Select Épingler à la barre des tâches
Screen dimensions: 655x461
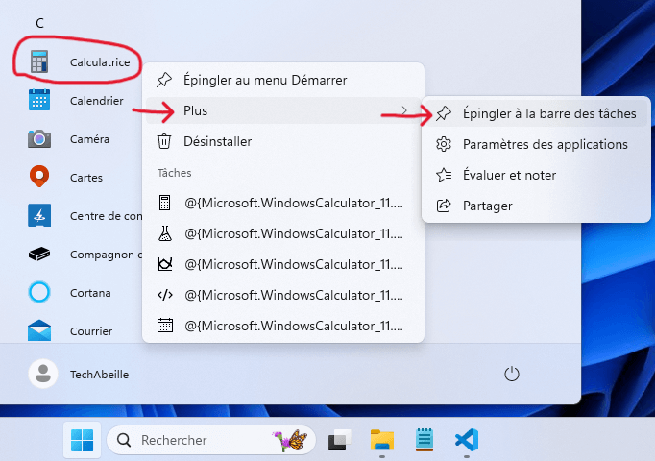coord(536,113)
